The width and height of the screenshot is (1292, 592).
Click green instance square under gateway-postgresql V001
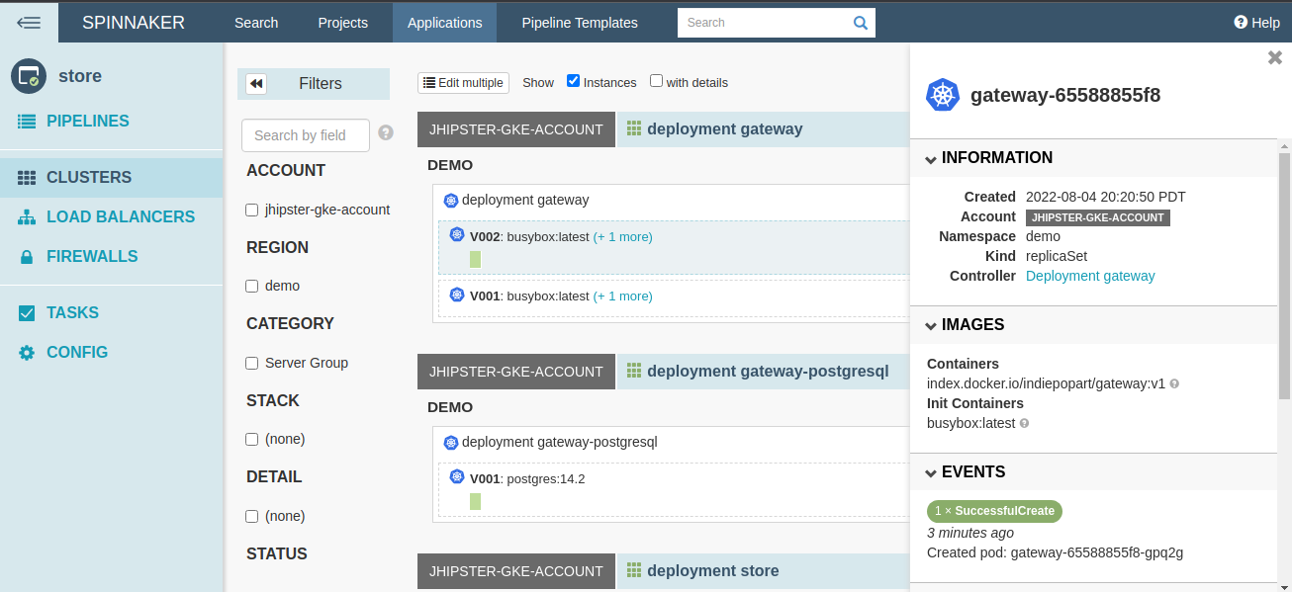tap(475, 501)
